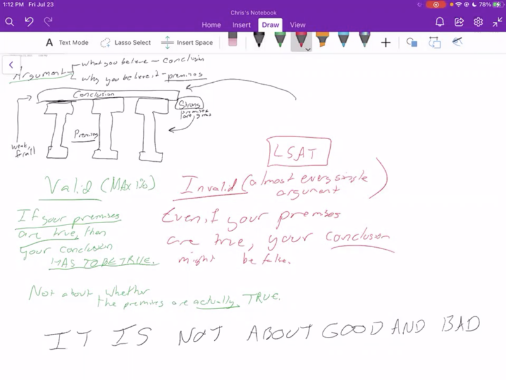Toggle Ink to Shape conversion
The width and height of the screenshot is (506, 380).
tap(435, 42)
